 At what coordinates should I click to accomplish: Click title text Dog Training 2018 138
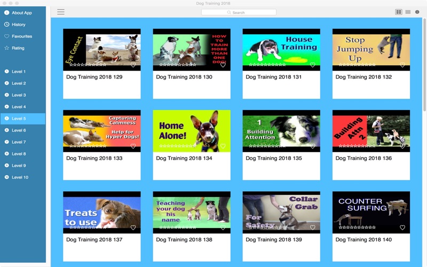point(184,240)
